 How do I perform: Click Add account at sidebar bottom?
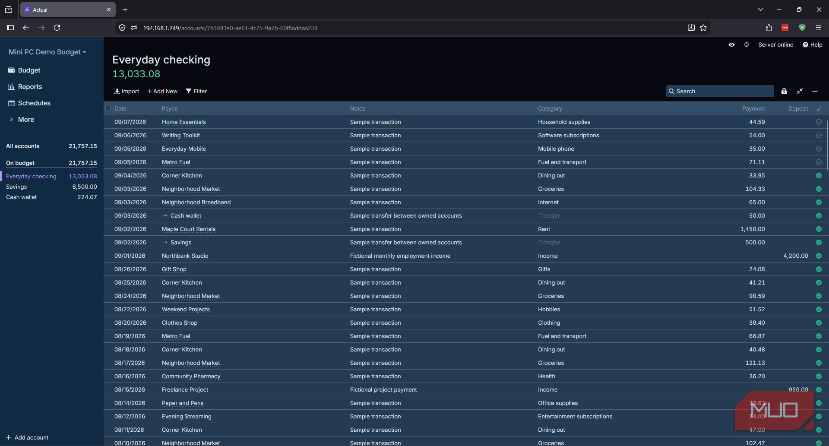click(x=27, y=437)
